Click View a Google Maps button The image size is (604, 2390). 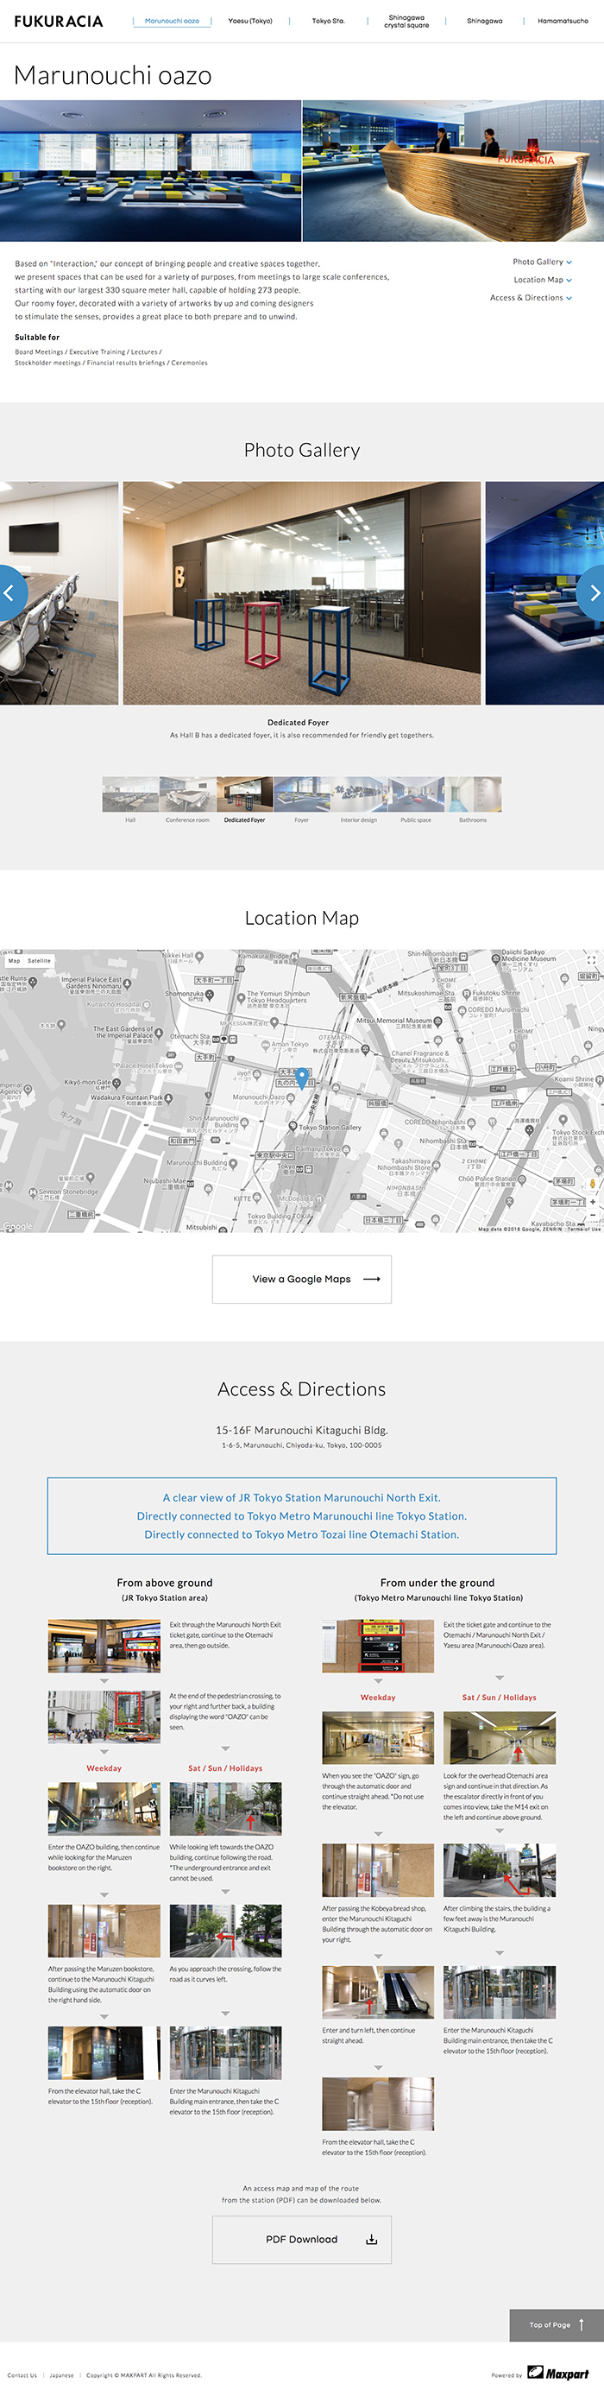[x=301, y=1279]
